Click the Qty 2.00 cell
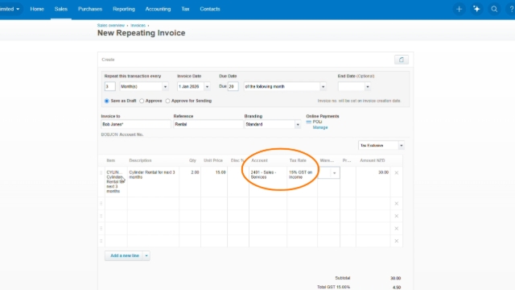Screen dimensions: 515x290 tap(190, 181)
